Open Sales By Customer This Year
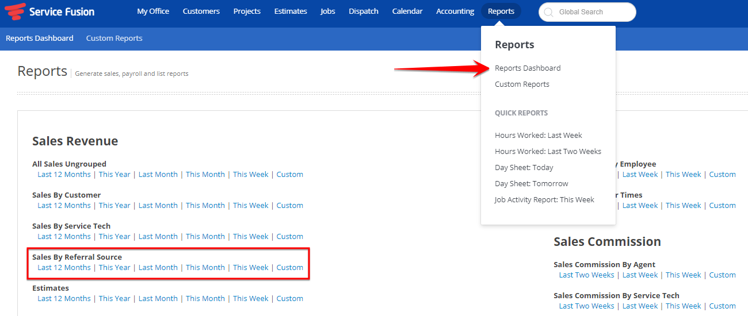The height and width of the screenshot is (316, 748). (x=115, y=206)
